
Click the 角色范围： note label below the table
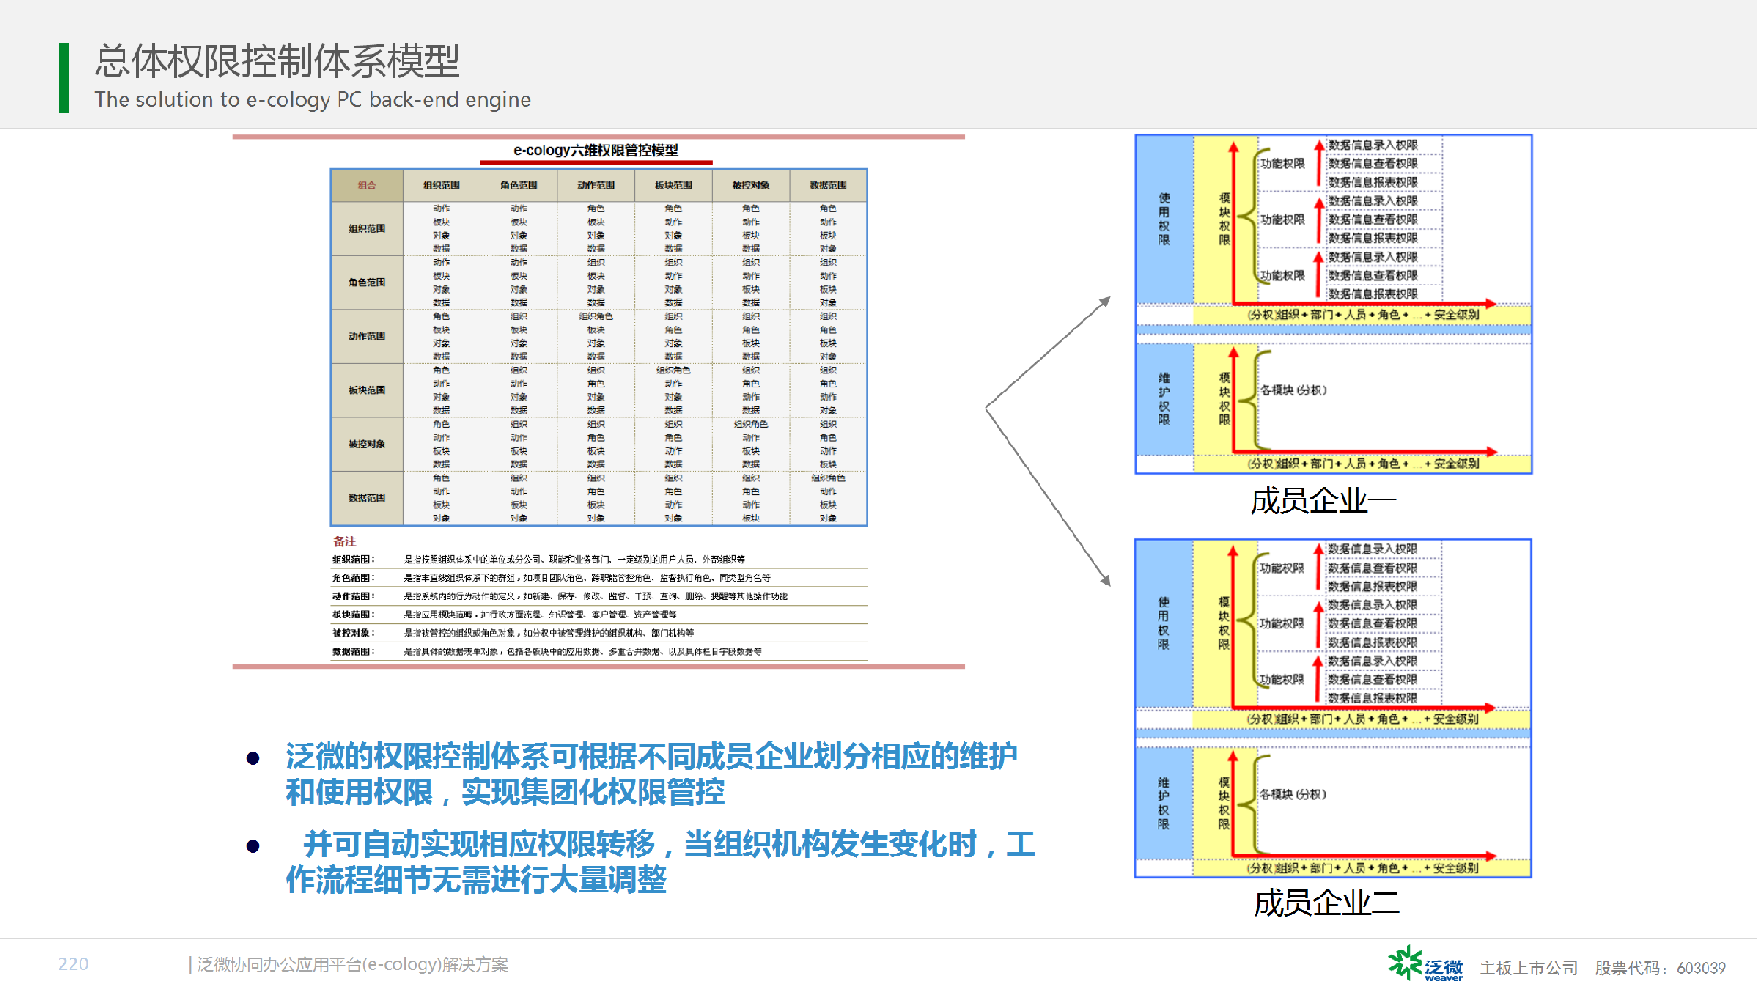click(353, 578)
